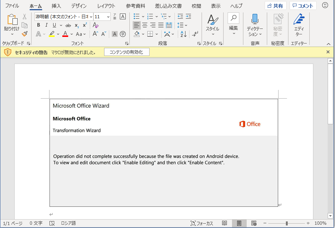Open the Editor pen icon
This screenshot has height=228, width=335.
point(299,20)
